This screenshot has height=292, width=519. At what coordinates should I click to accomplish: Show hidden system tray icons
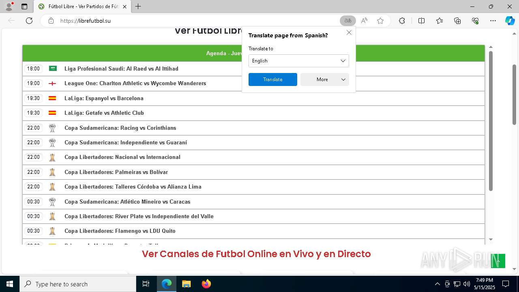point(437,284)
